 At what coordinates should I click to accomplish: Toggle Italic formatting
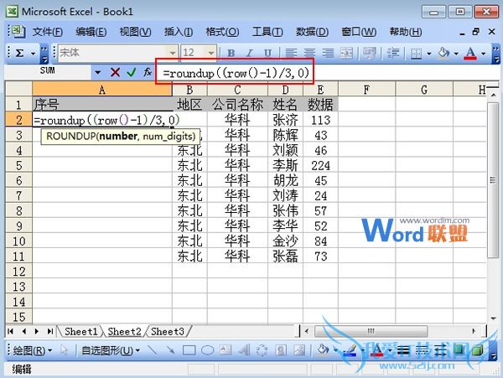tap(249, 53)
